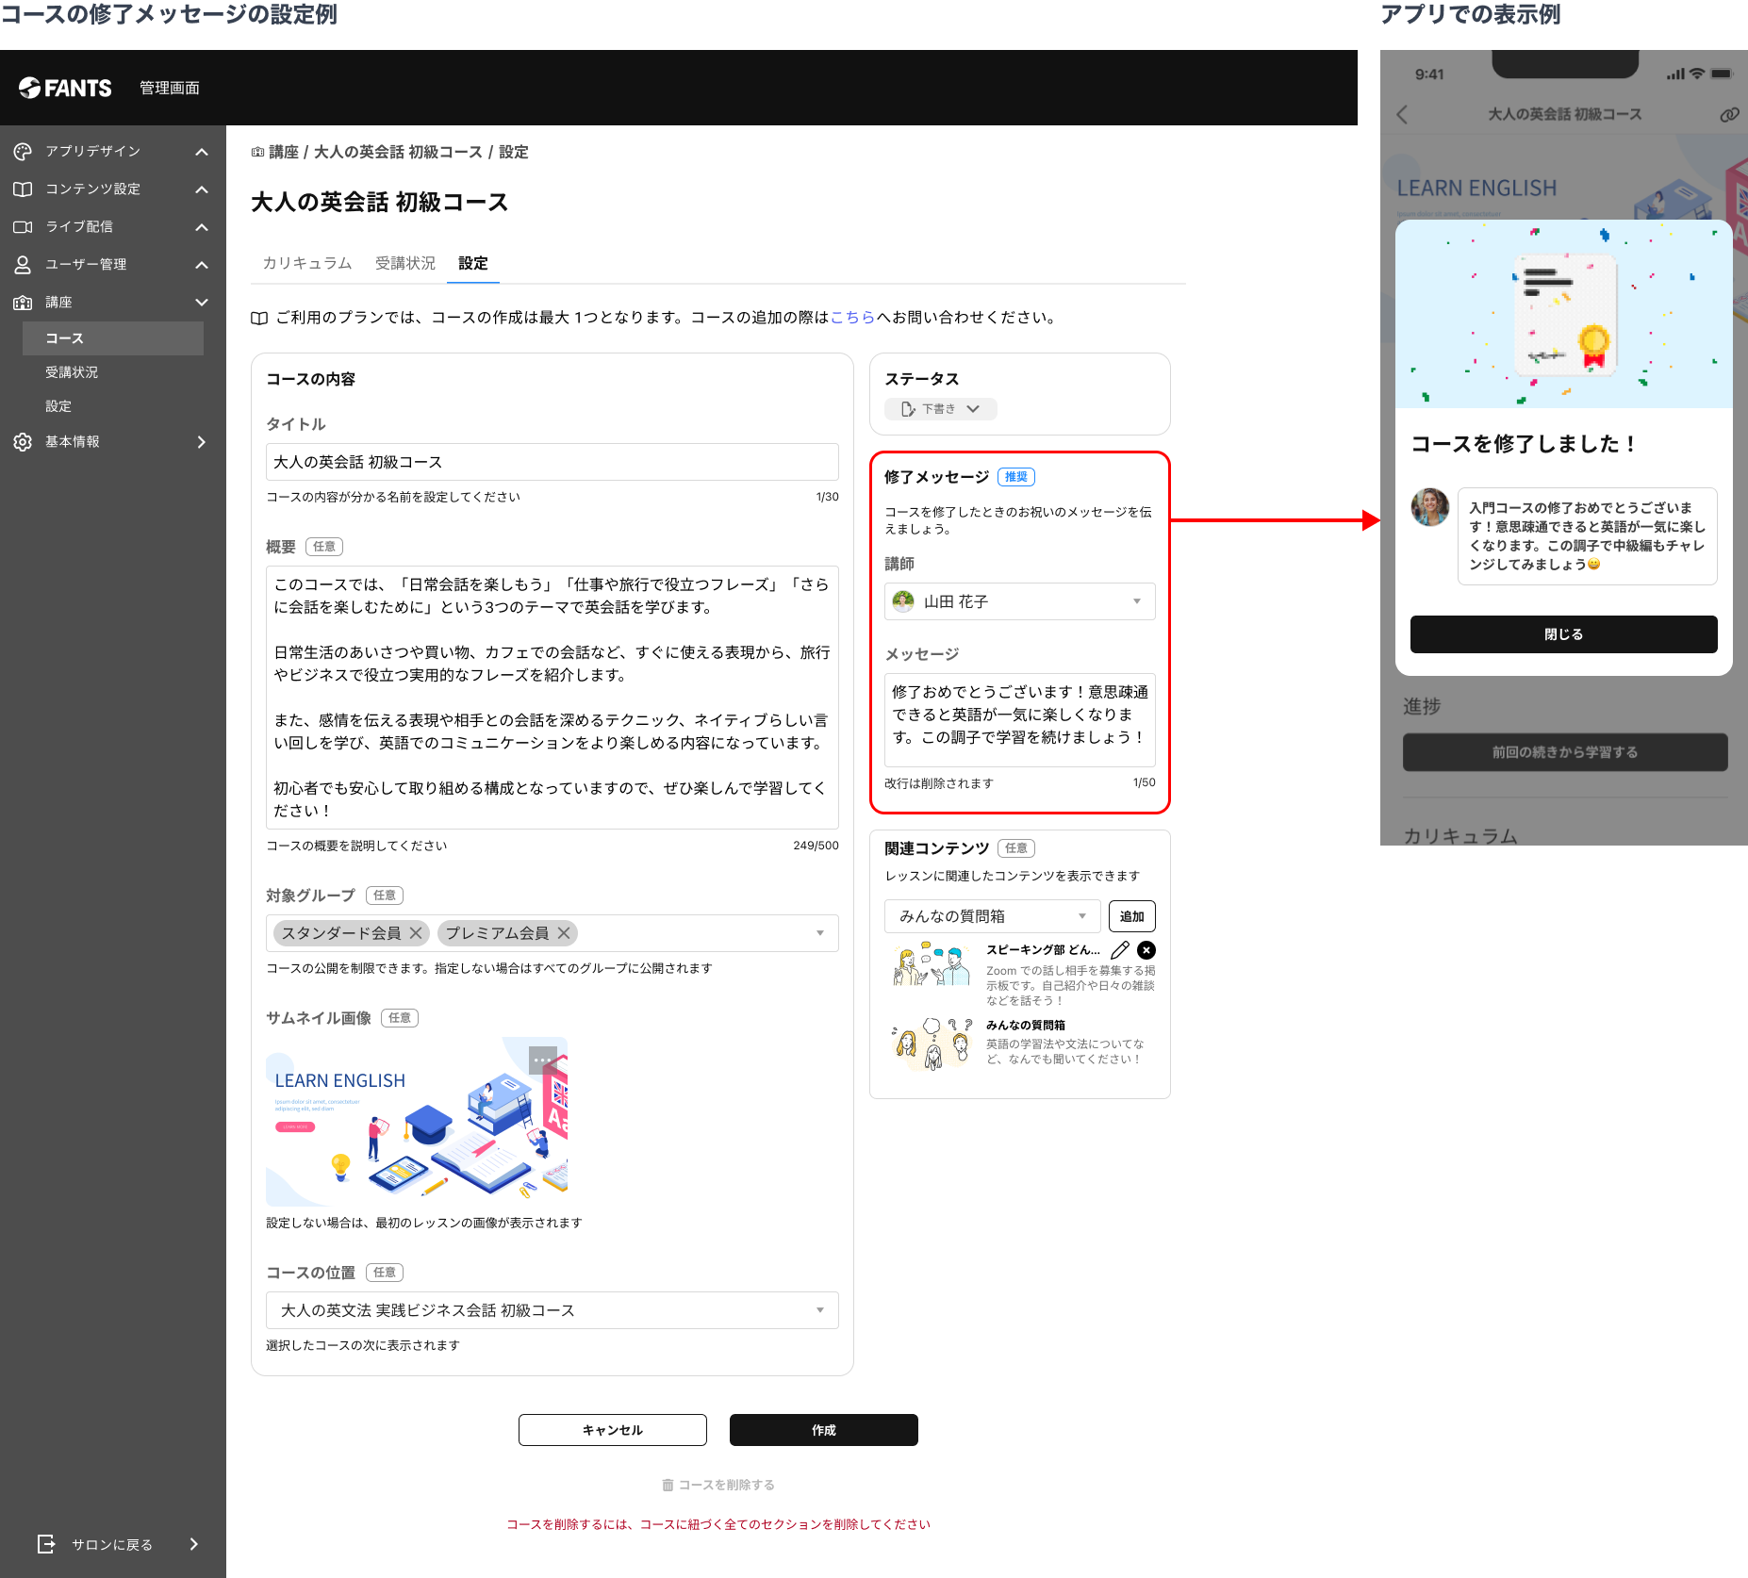This screenshot has width=1748, height=1578.
Task: Select the 設定 tab
Action: [x=473, y=263]
